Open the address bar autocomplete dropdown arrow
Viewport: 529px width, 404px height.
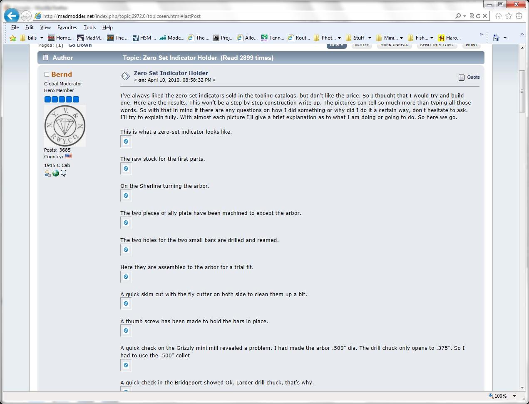(464, 16)
